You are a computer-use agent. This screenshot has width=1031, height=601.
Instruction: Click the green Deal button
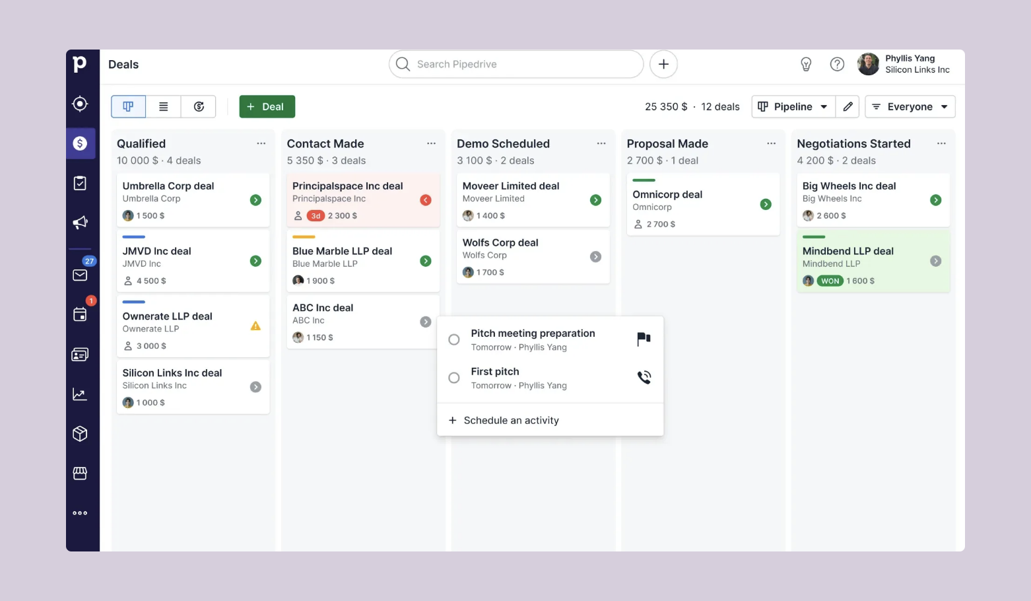(x=267, y=106)
